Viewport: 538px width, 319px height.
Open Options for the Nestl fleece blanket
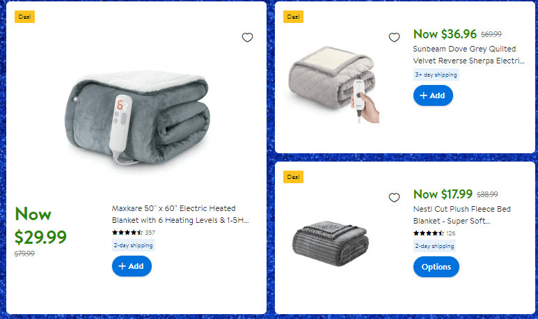click(x=436, y=267)
